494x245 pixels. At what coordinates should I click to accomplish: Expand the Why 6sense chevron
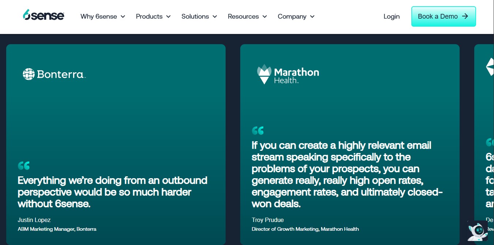(x=123, y=16)
